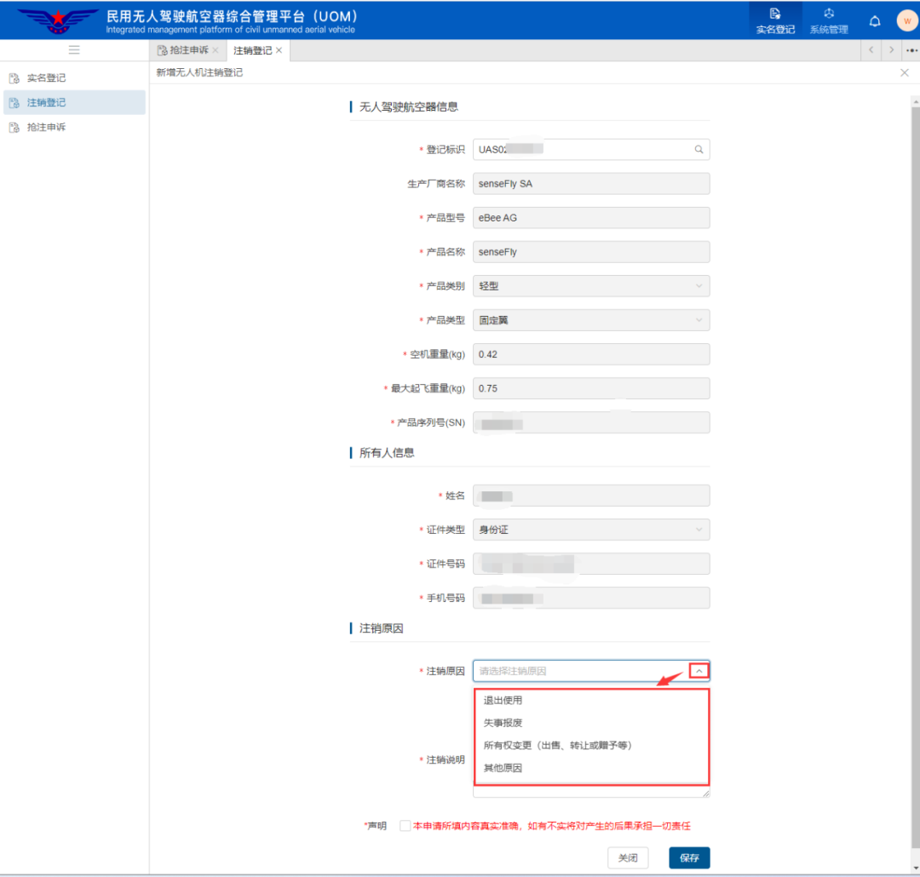Screen dimensions: 920x877
Task: Open the 产品类别 dropdown
Action: (x=591, y=286)
